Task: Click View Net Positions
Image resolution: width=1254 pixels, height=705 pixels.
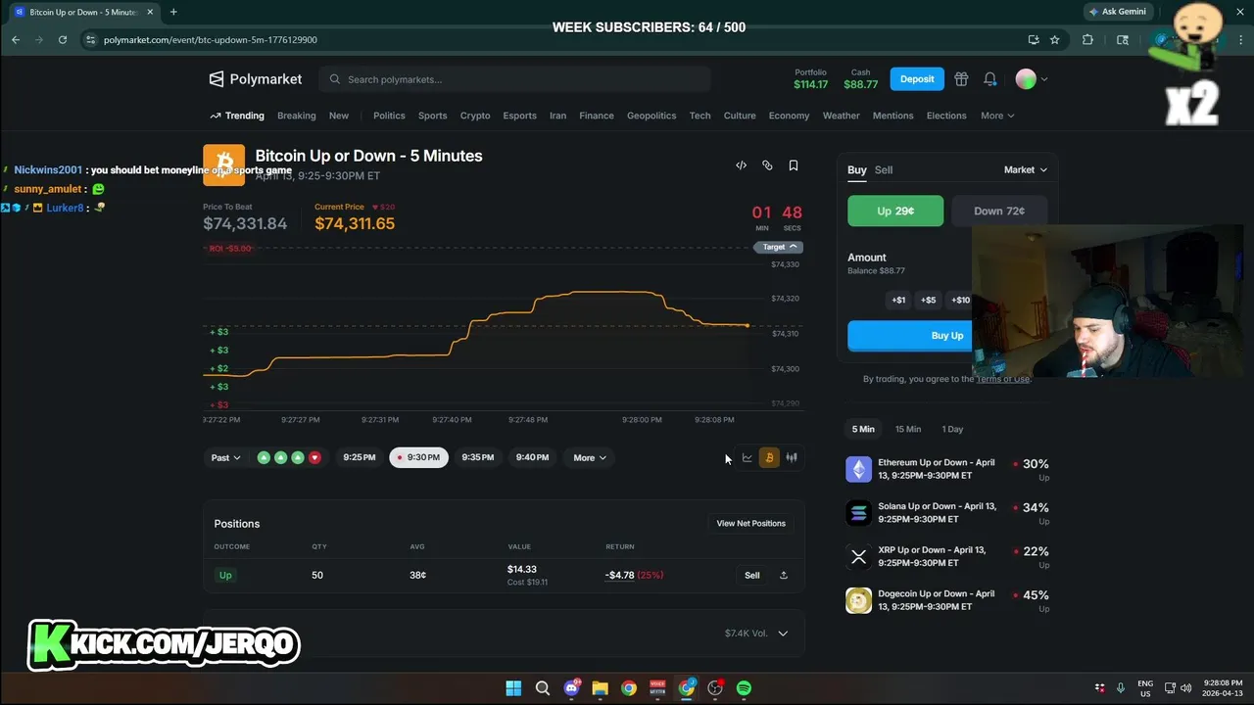Action: pos(751,523)
